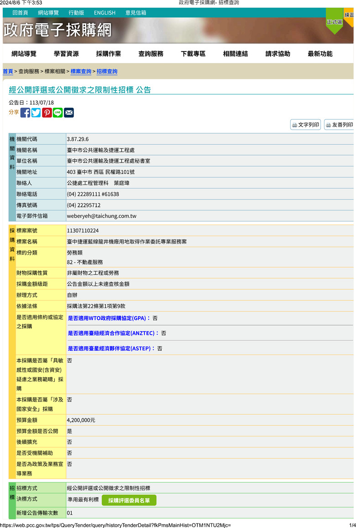This screenshot has width=356, height=528.
Task: Select category text 82 - 不動產服務
Action: tap(85, 262)
